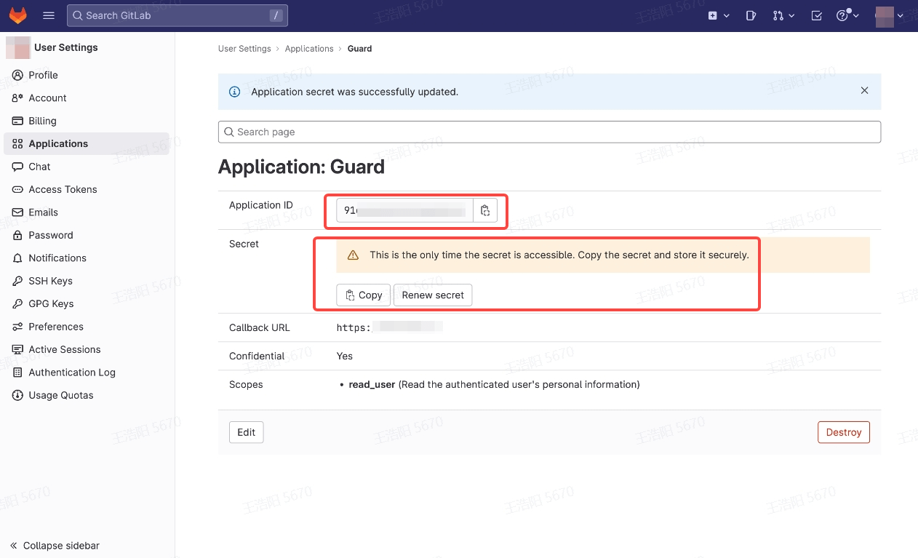Viewport: 918px width, 558px height.
Task: Click the GitLab fox logo
Action: click(17, 15)
